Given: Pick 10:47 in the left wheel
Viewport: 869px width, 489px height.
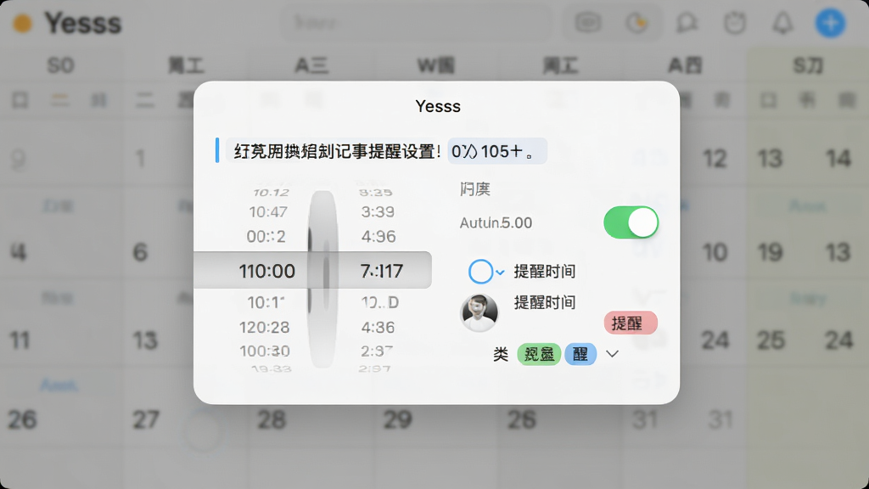Looking at the screenshot, I should point(267,211).
